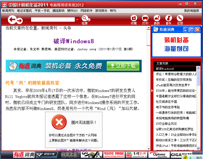
Task: Click the article pane scroll down arrow
Action: (149, 149)
